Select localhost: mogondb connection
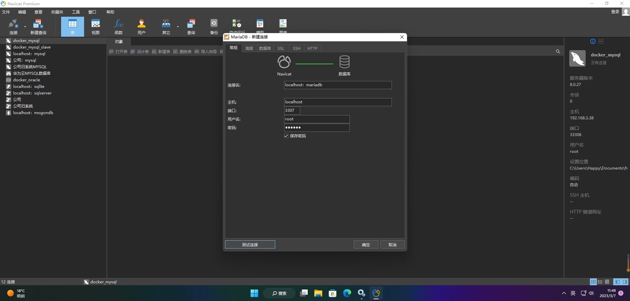 [33, 113]
